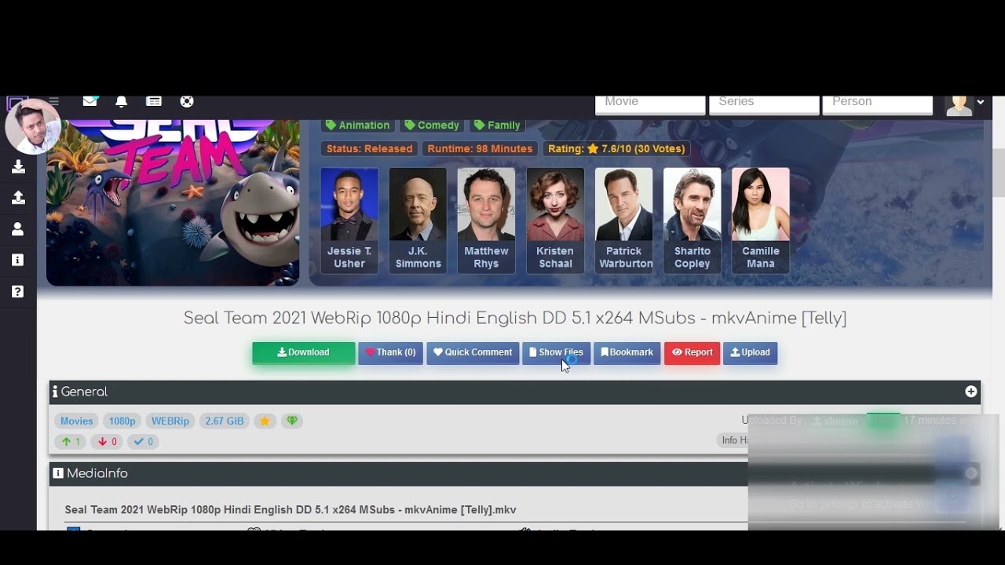Click the green diamond badge in General
Viewport: 1005px width, 565px height.
pyautogui.click(x=292, y=421)
